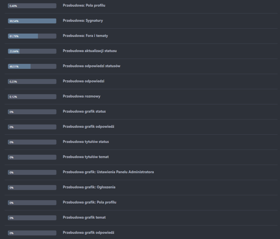Click progress bar beside Przebudowa tytułów temat
Screen dimensions: 280x239
[32, 157]
